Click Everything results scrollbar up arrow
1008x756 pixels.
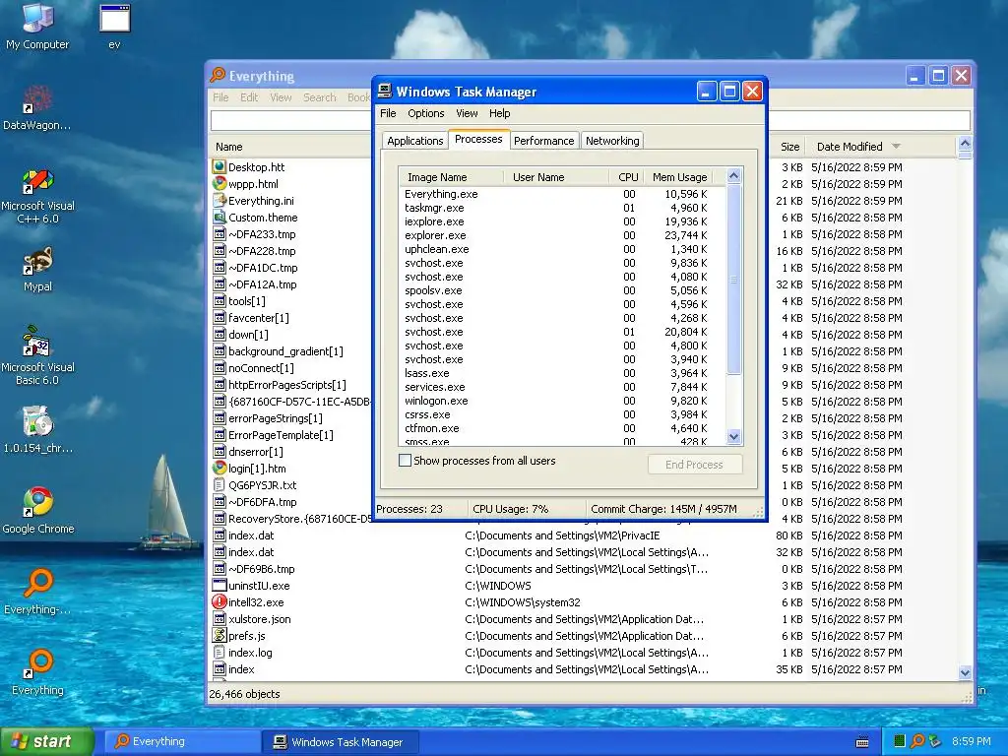965,144
